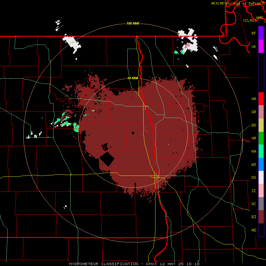Screen dimensions: 266x266
Task: Click the KMVX station identifier
Action: point(152,264)
